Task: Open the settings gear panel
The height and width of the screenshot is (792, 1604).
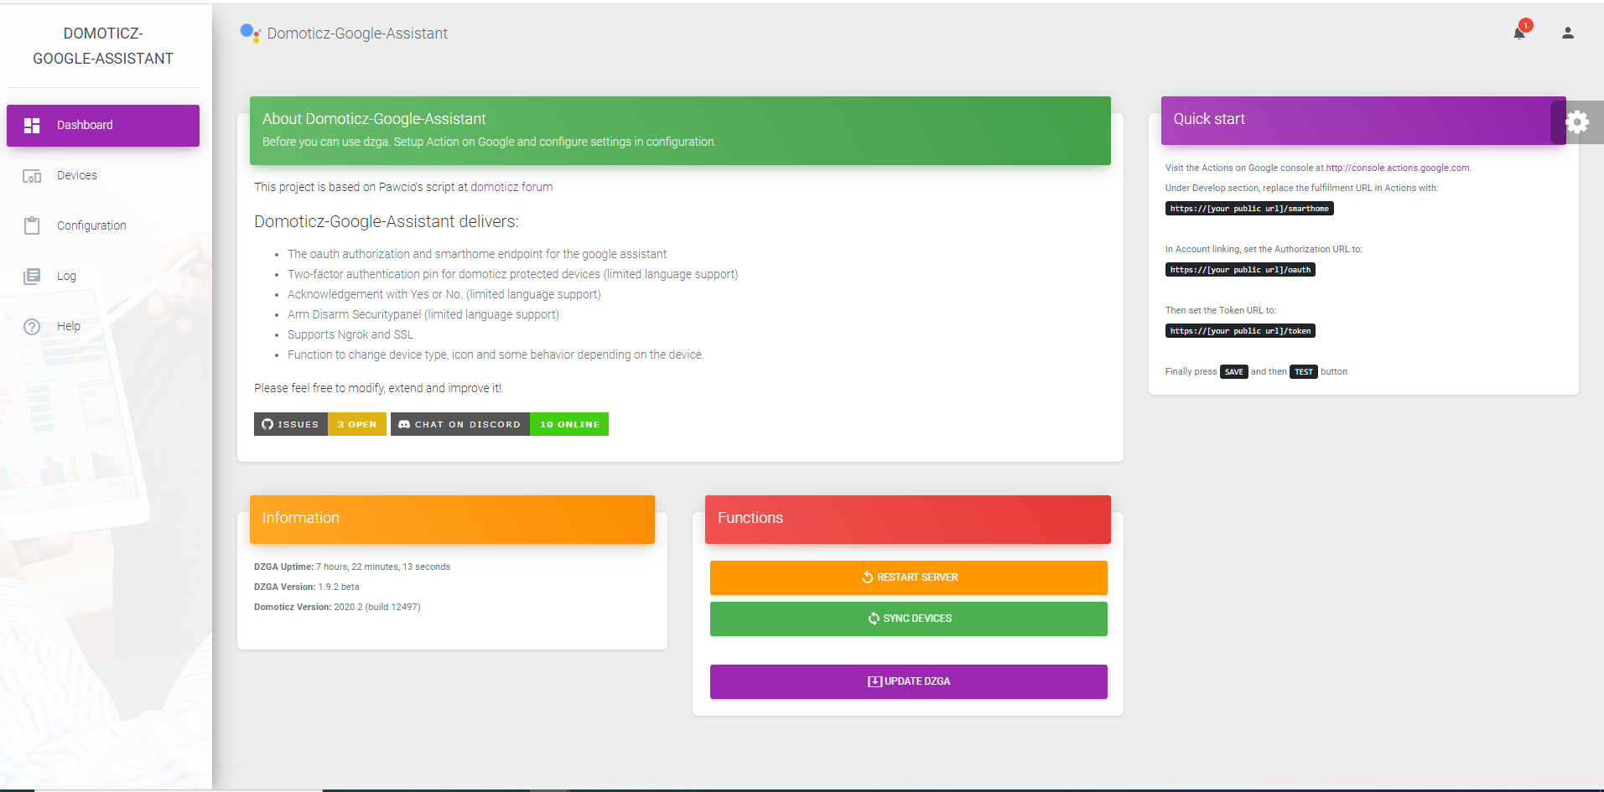Action: click(x=1577, y=122)
